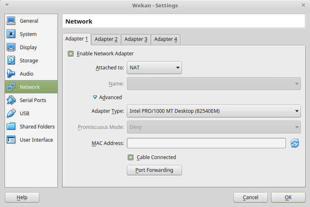
Task: Select the Shared Folders icon
Action: pyautogui.click(x=11, y=126)
